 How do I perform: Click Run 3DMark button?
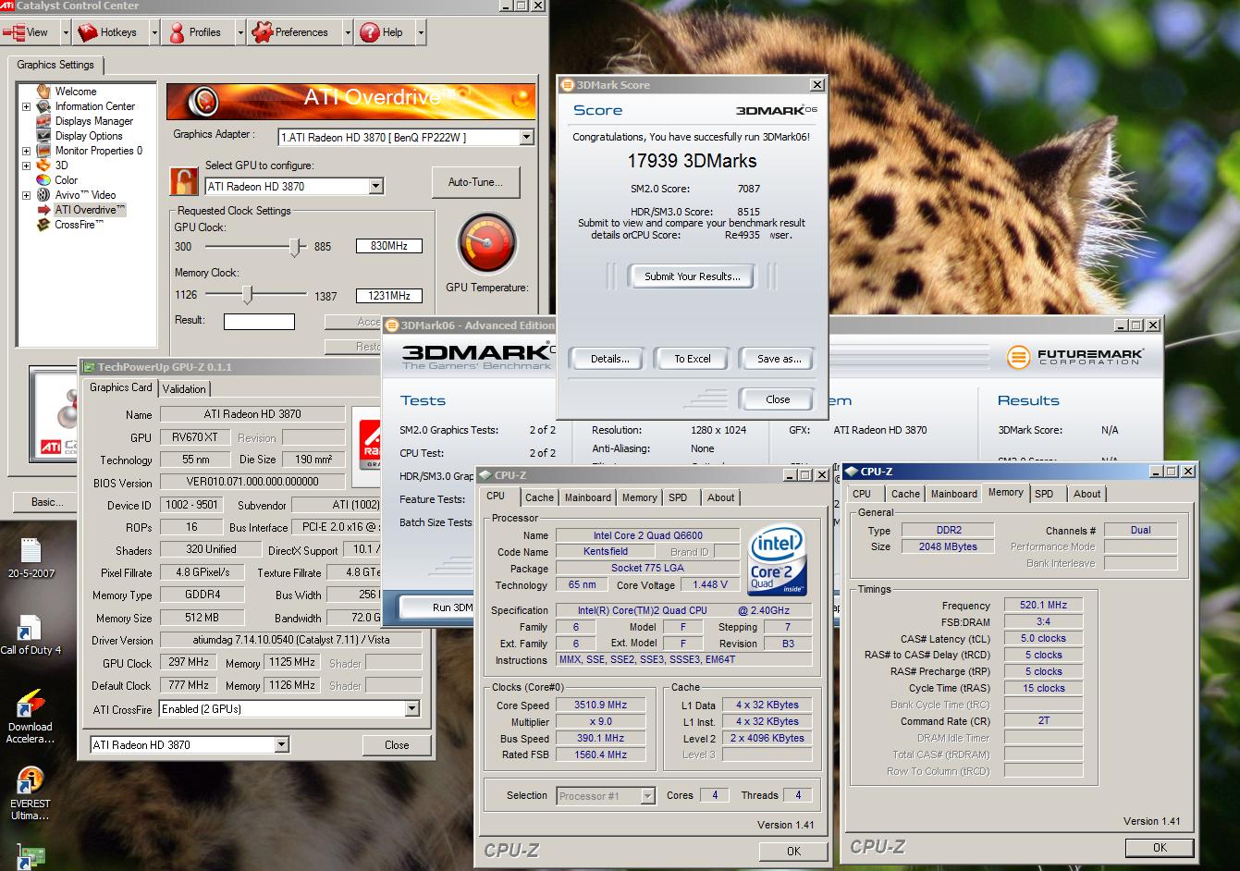point(436,607)
